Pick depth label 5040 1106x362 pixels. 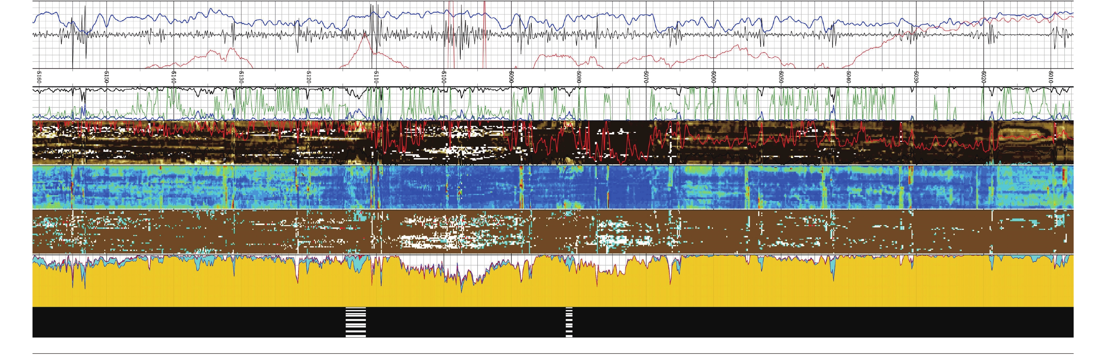point(849,78)
